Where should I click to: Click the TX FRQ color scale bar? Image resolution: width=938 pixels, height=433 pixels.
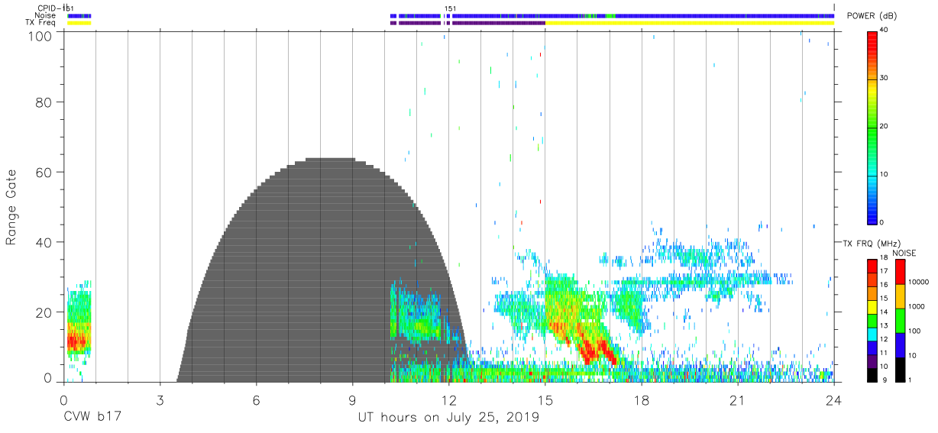(872, 320)
